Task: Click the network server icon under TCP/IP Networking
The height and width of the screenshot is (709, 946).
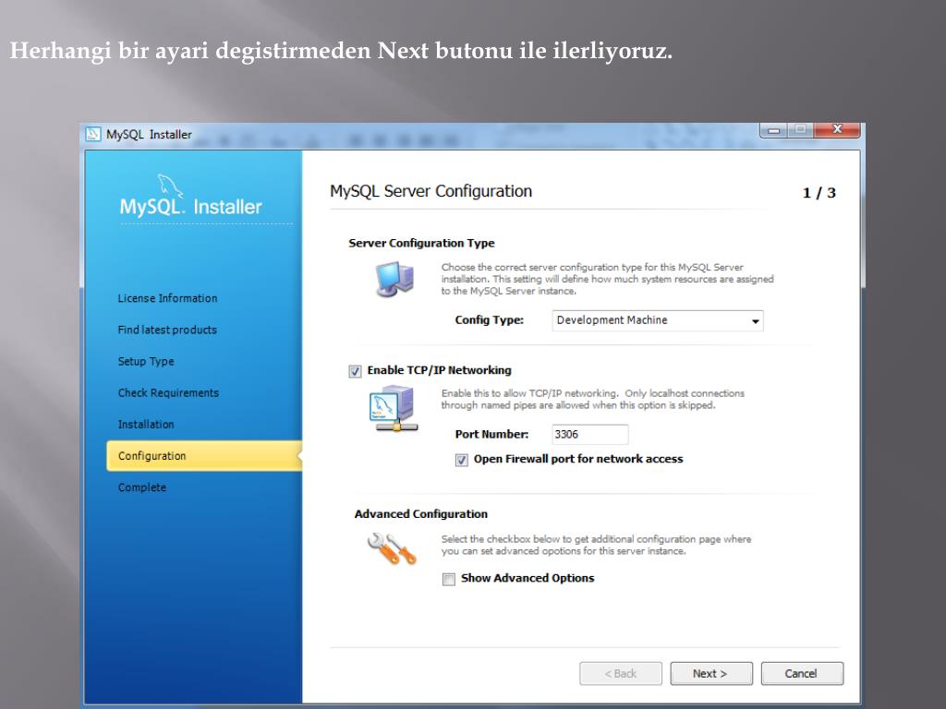Action: [x=393, y=409]
